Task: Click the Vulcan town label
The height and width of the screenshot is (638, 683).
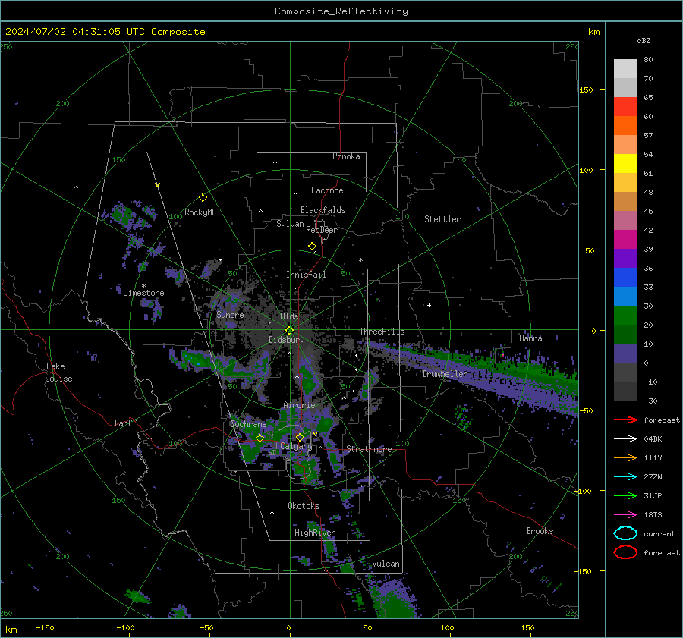Action: click(386, 564)
